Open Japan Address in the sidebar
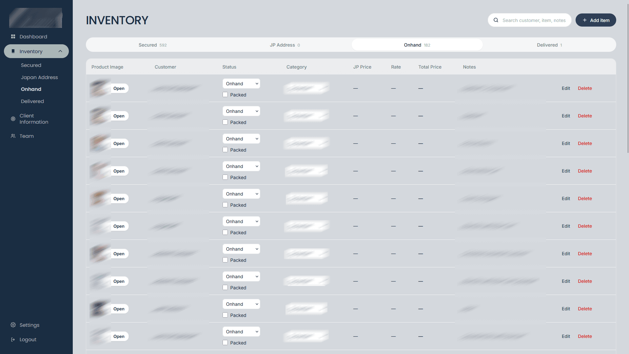 point(39,77)
